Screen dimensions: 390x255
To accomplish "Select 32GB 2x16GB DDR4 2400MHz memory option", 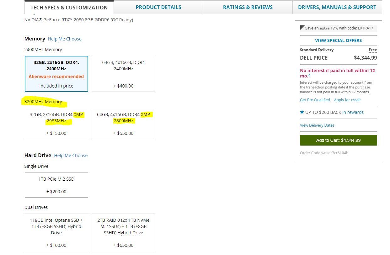I will point(56,74).
